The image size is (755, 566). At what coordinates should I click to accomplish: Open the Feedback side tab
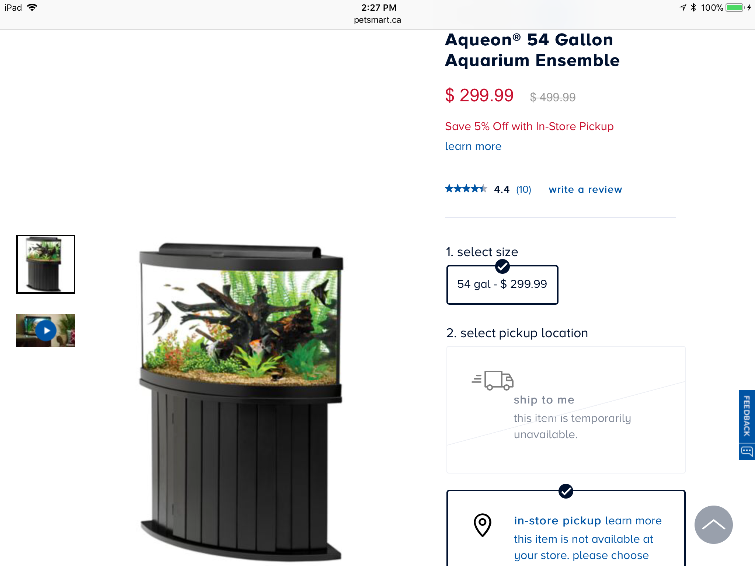click(747, 416)
